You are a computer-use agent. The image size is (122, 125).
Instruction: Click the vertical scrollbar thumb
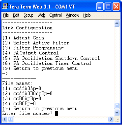pyautogui.click(x=117, y=106)
